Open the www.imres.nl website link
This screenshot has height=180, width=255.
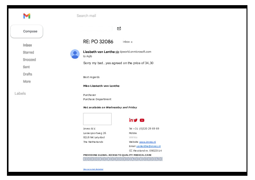pos(147,142)
